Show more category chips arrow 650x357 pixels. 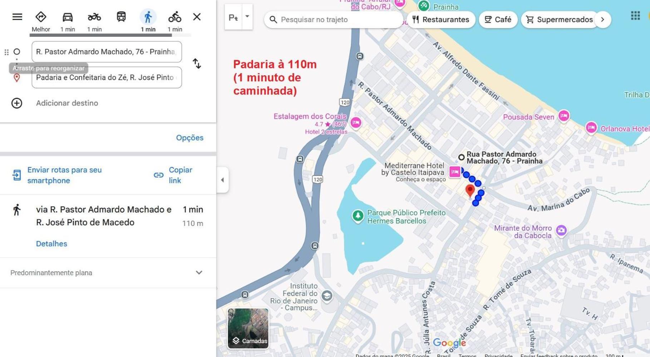(603, 20)
